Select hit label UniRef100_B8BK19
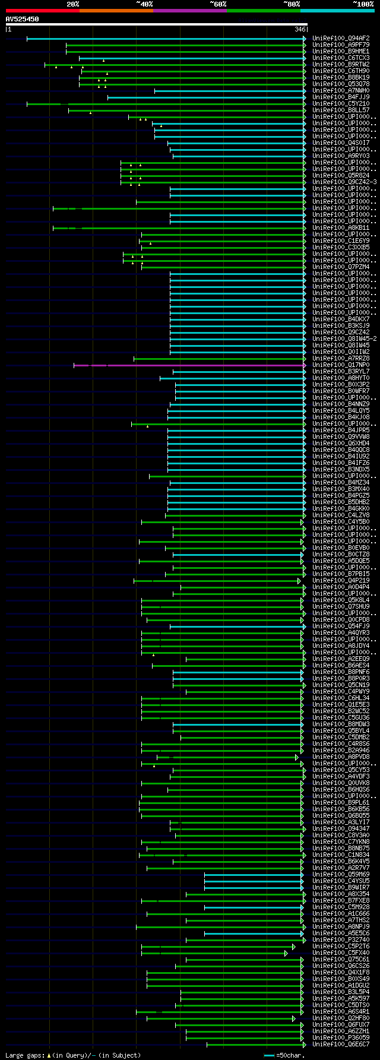Screen dimensions: 380x1060 click(x=341, y=78)
